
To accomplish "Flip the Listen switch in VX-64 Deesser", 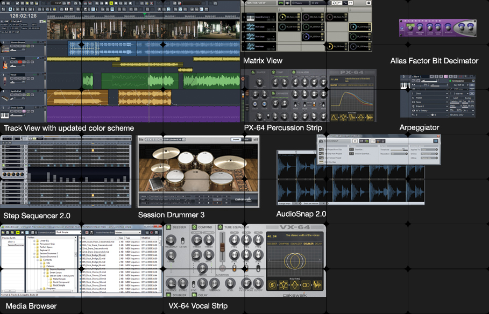I will click(183, 241).
